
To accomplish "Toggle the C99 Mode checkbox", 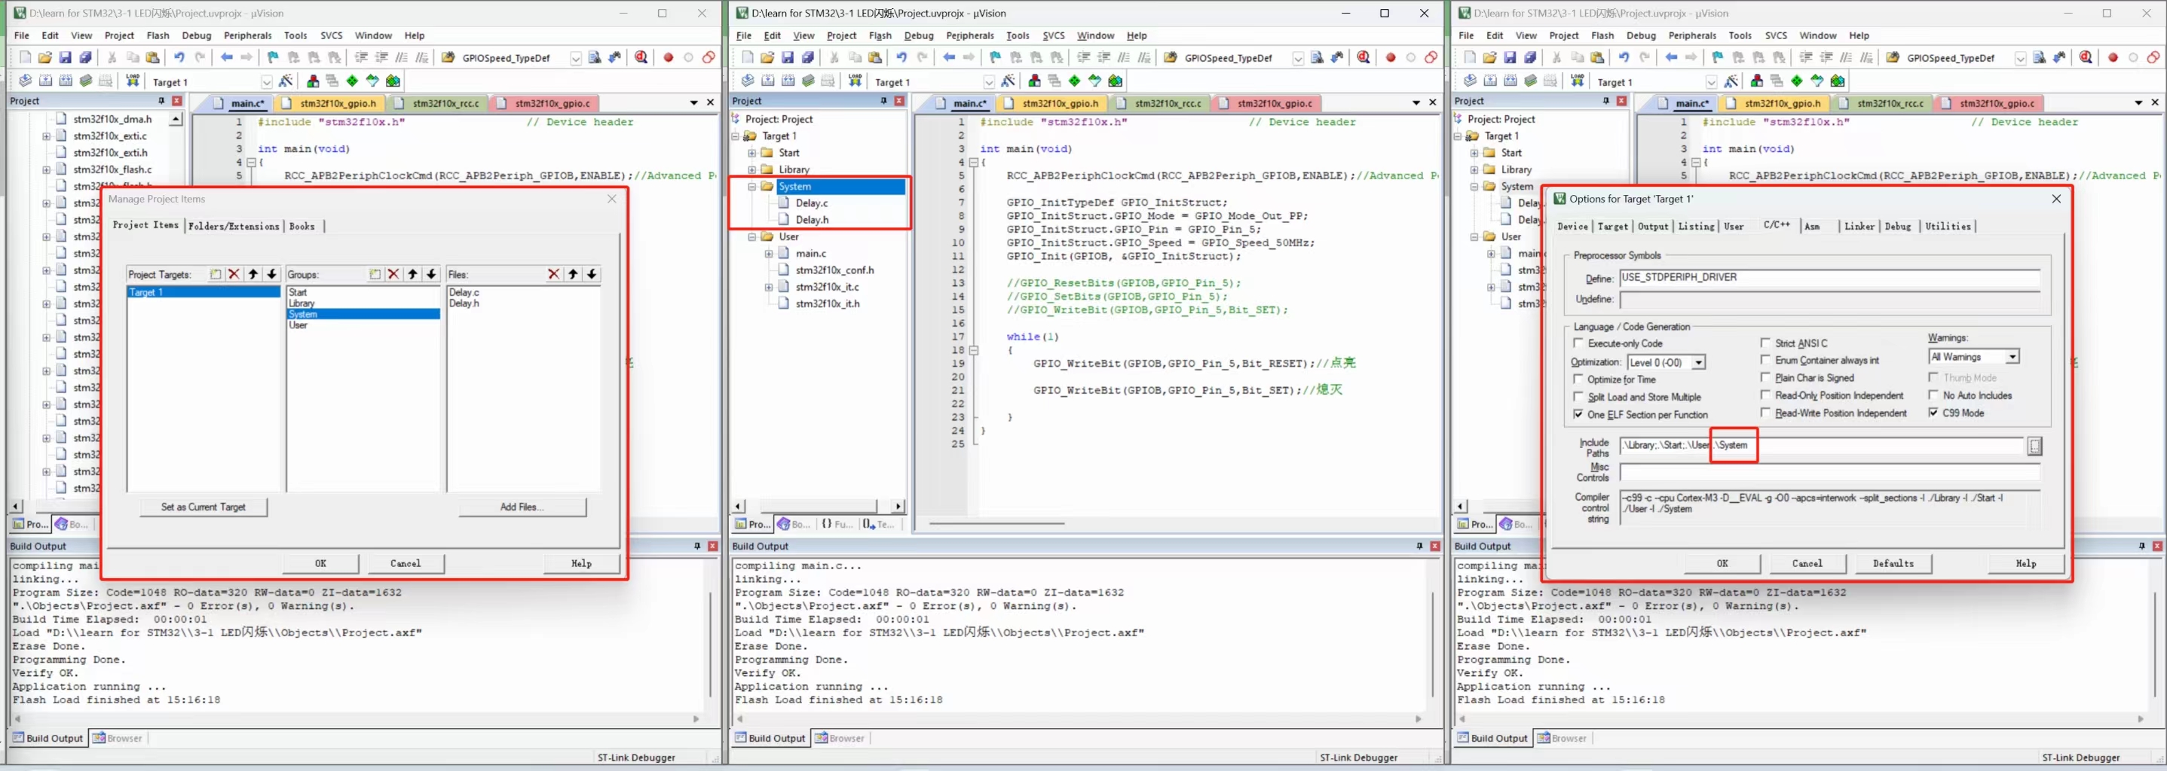I will coord(1933,413).
